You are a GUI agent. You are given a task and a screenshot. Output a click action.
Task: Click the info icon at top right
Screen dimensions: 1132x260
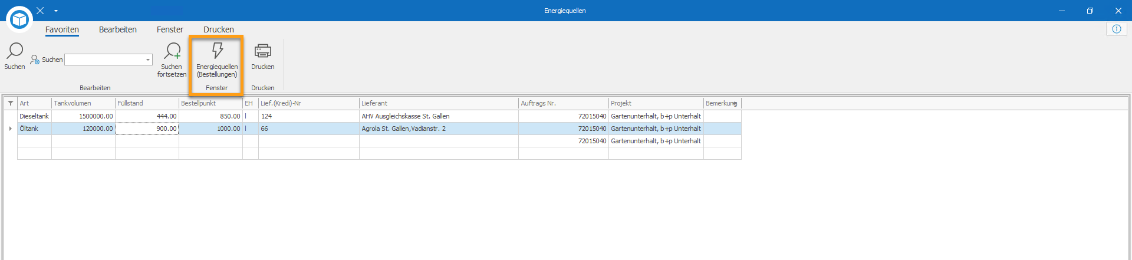click(x=1117, y=29)
